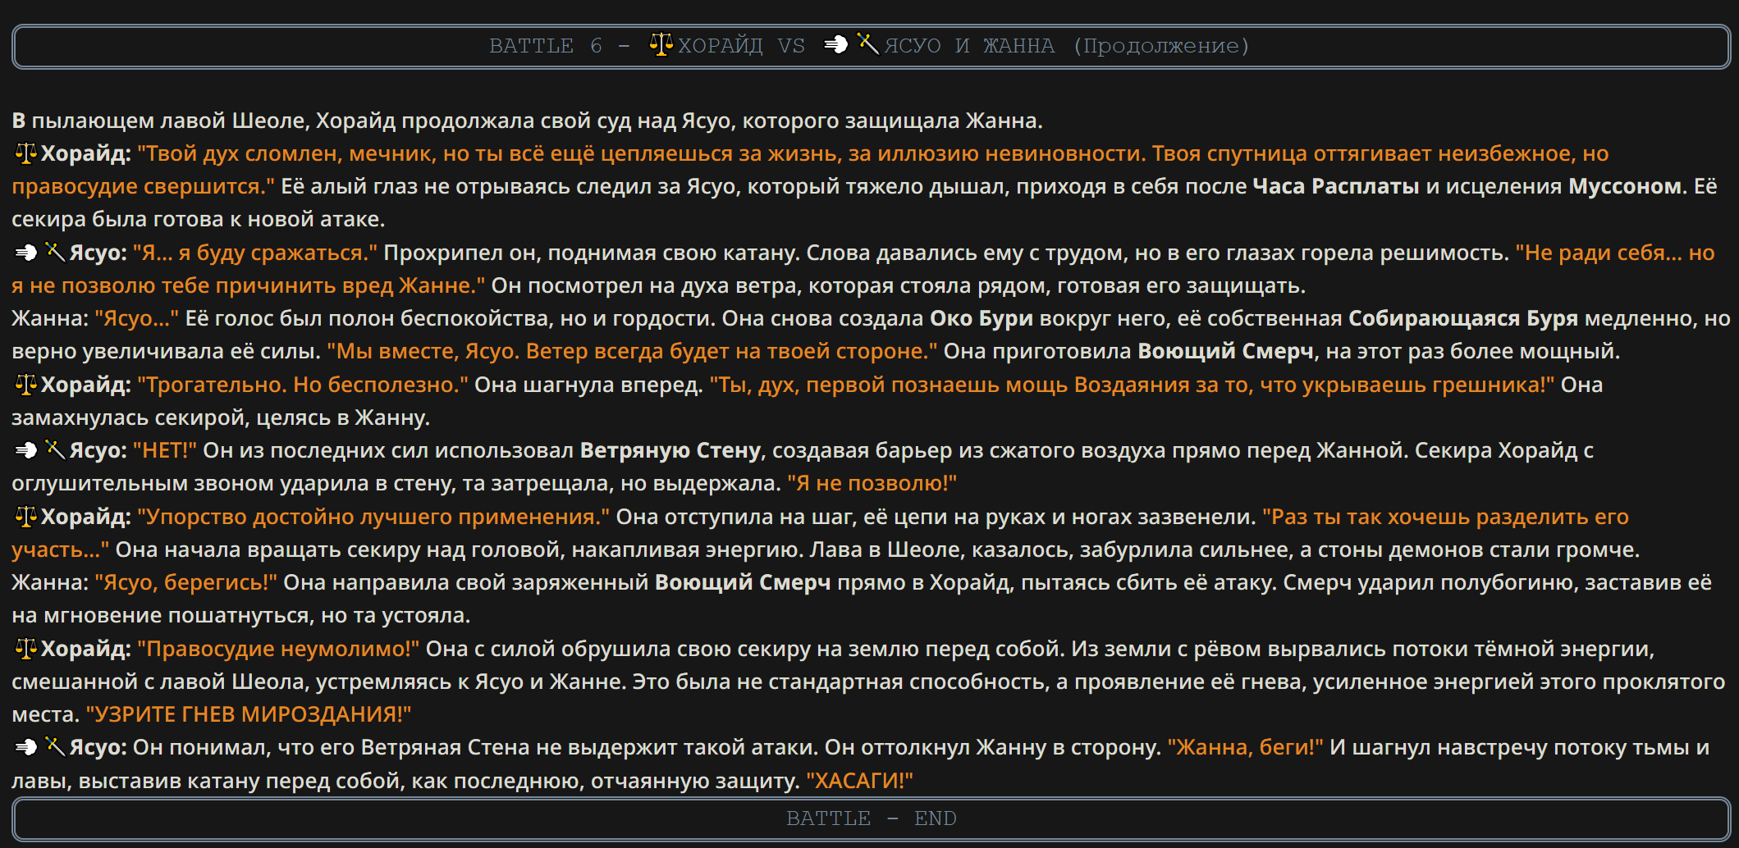This screenshot has height=848, width=1739.
Task: Click the bold phrase "Часа Расплаты"
Action: tap(1335, 186)
